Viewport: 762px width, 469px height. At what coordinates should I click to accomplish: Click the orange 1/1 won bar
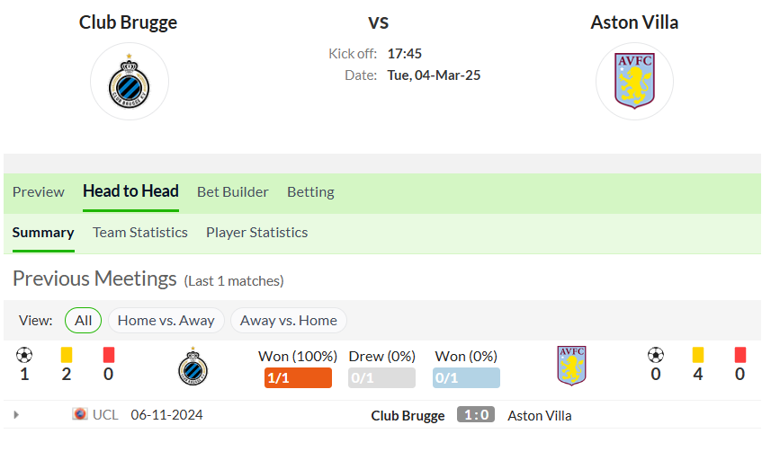pyautogui.click(x=298, y=377)
